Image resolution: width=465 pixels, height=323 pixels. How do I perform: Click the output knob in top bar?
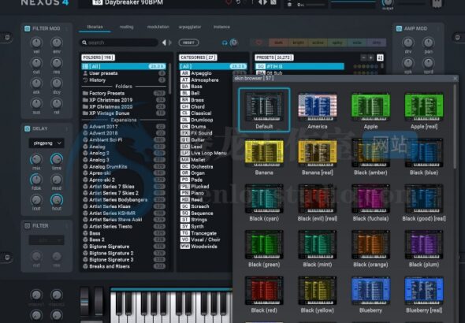(387, 2)
